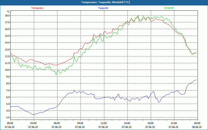Click the °C unit label above the y-axis
208x130 pixels.
[8, 12]
